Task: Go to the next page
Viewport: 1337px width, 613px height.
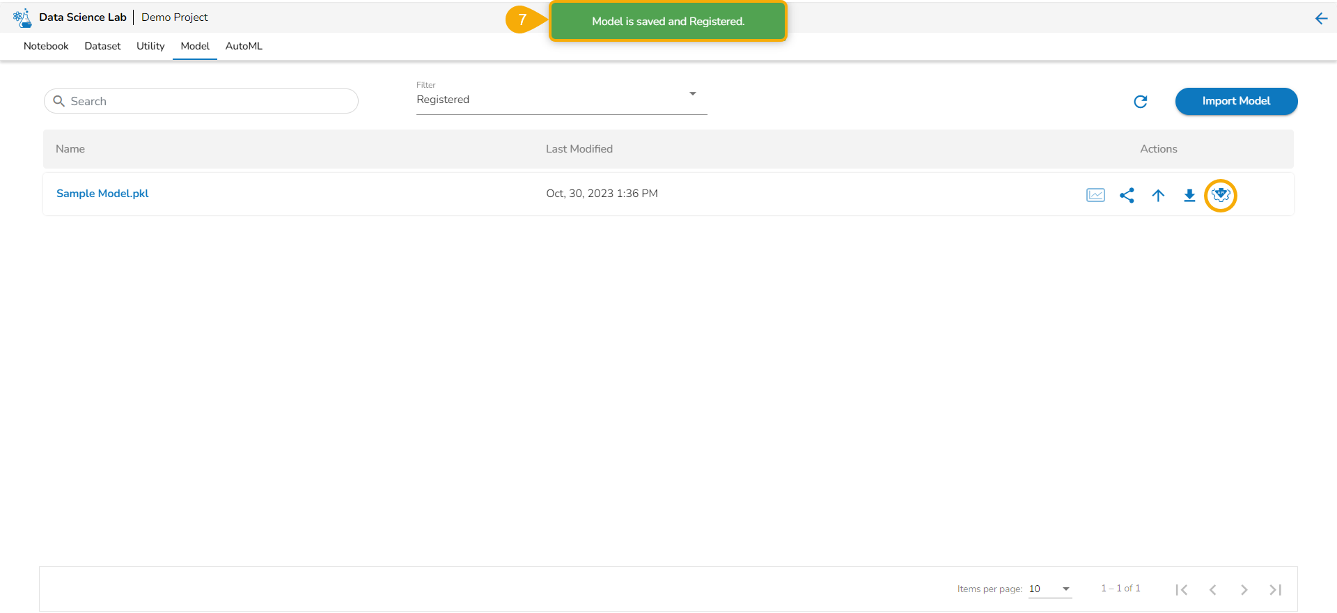Action: 1244,589
